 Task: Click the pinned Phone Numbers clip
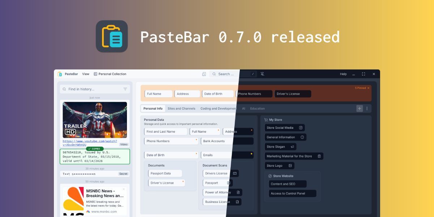pyautogui.click(x=254, y=94)
